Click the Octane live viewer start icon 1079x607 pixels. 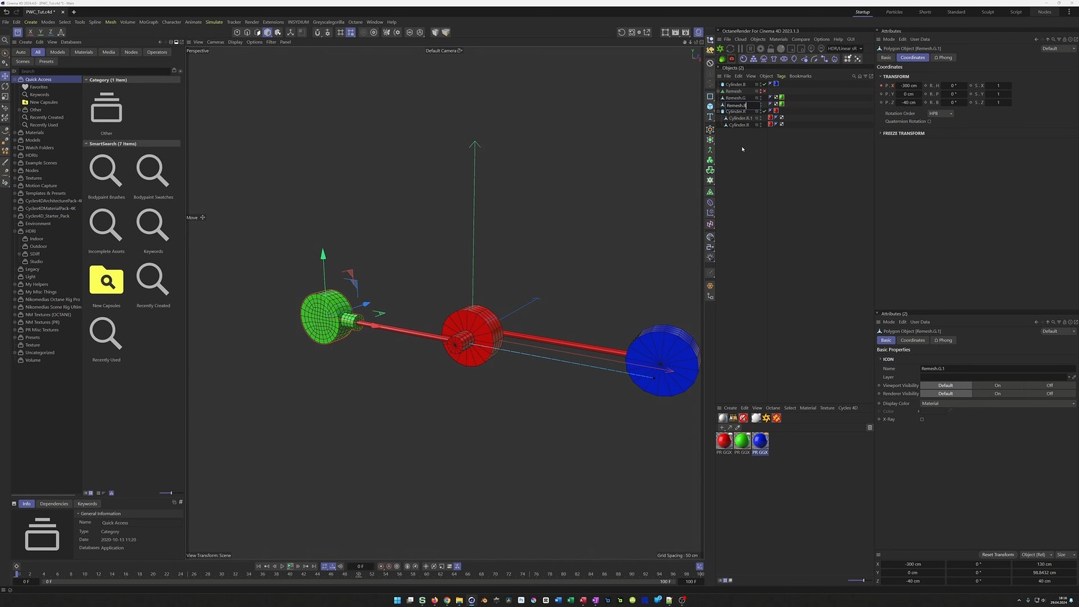click(720, 49)
